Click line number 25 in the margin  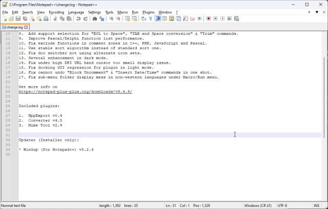(8, 106)
